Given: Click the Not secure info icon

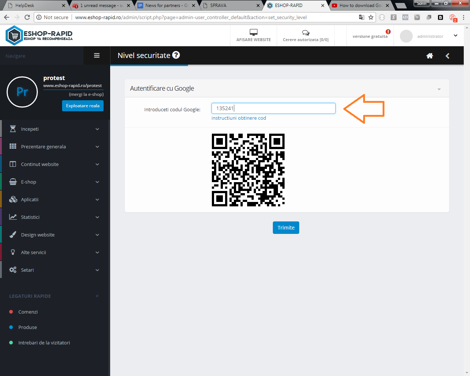Looking at the screenshot, I should point(39,17).
